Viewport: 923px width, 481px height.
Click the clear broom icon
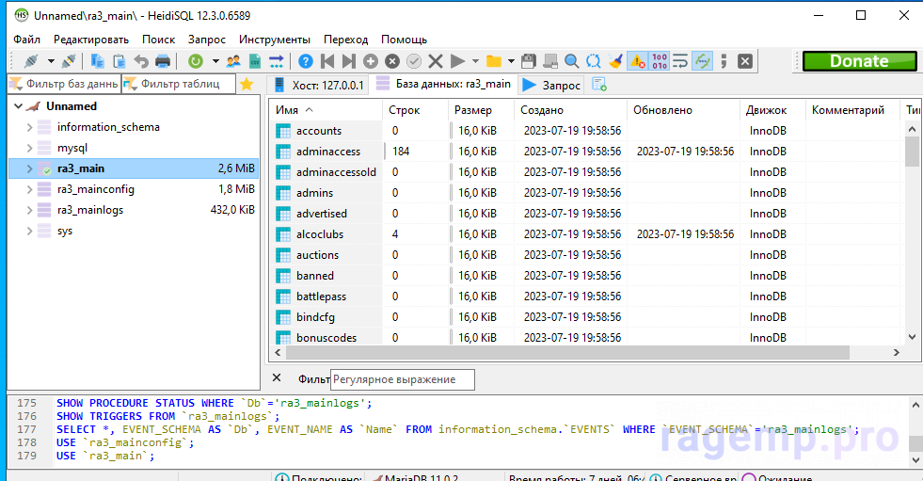click(615, 61)
